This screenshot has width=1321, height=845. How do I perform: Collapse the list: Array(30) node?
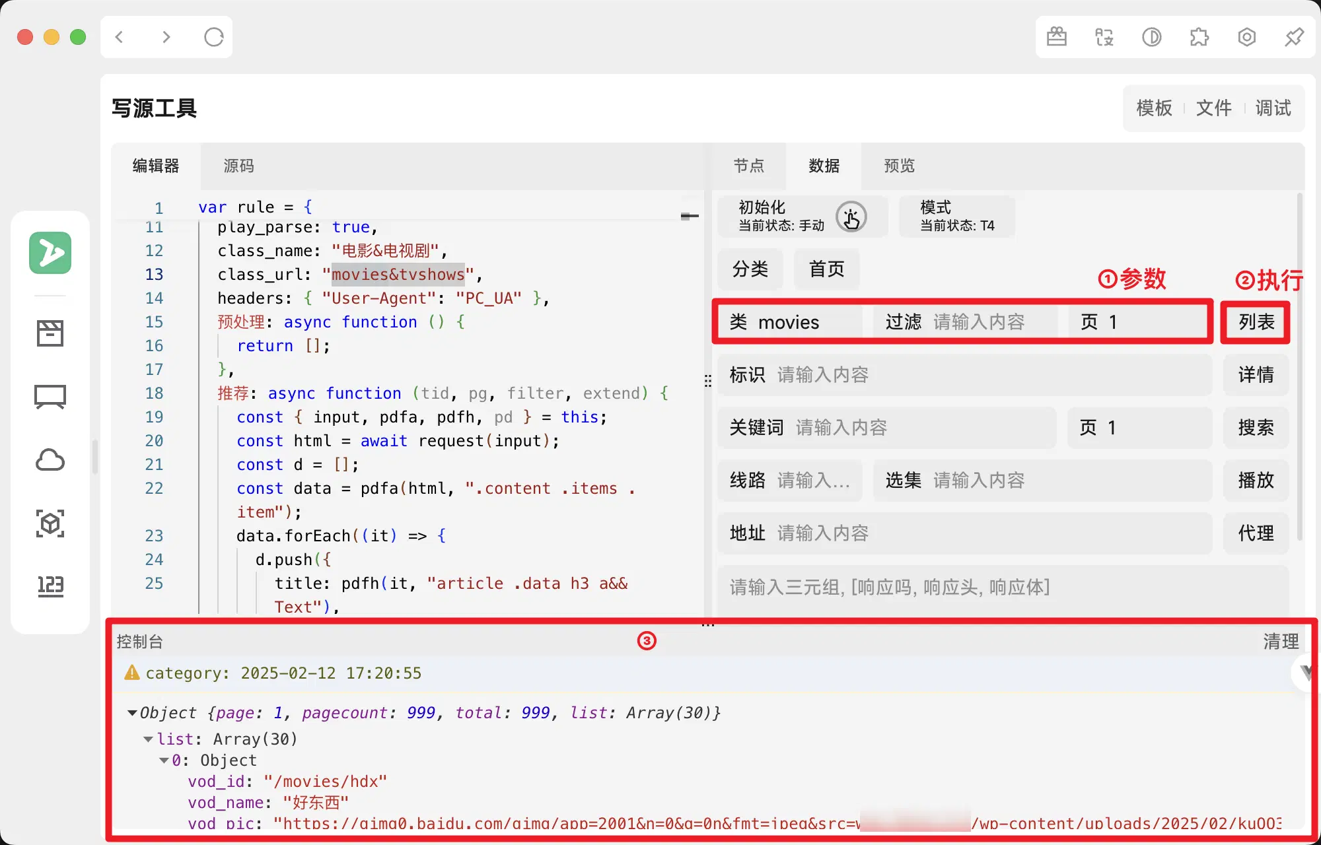pyautogui.click(x=149, y=739)
